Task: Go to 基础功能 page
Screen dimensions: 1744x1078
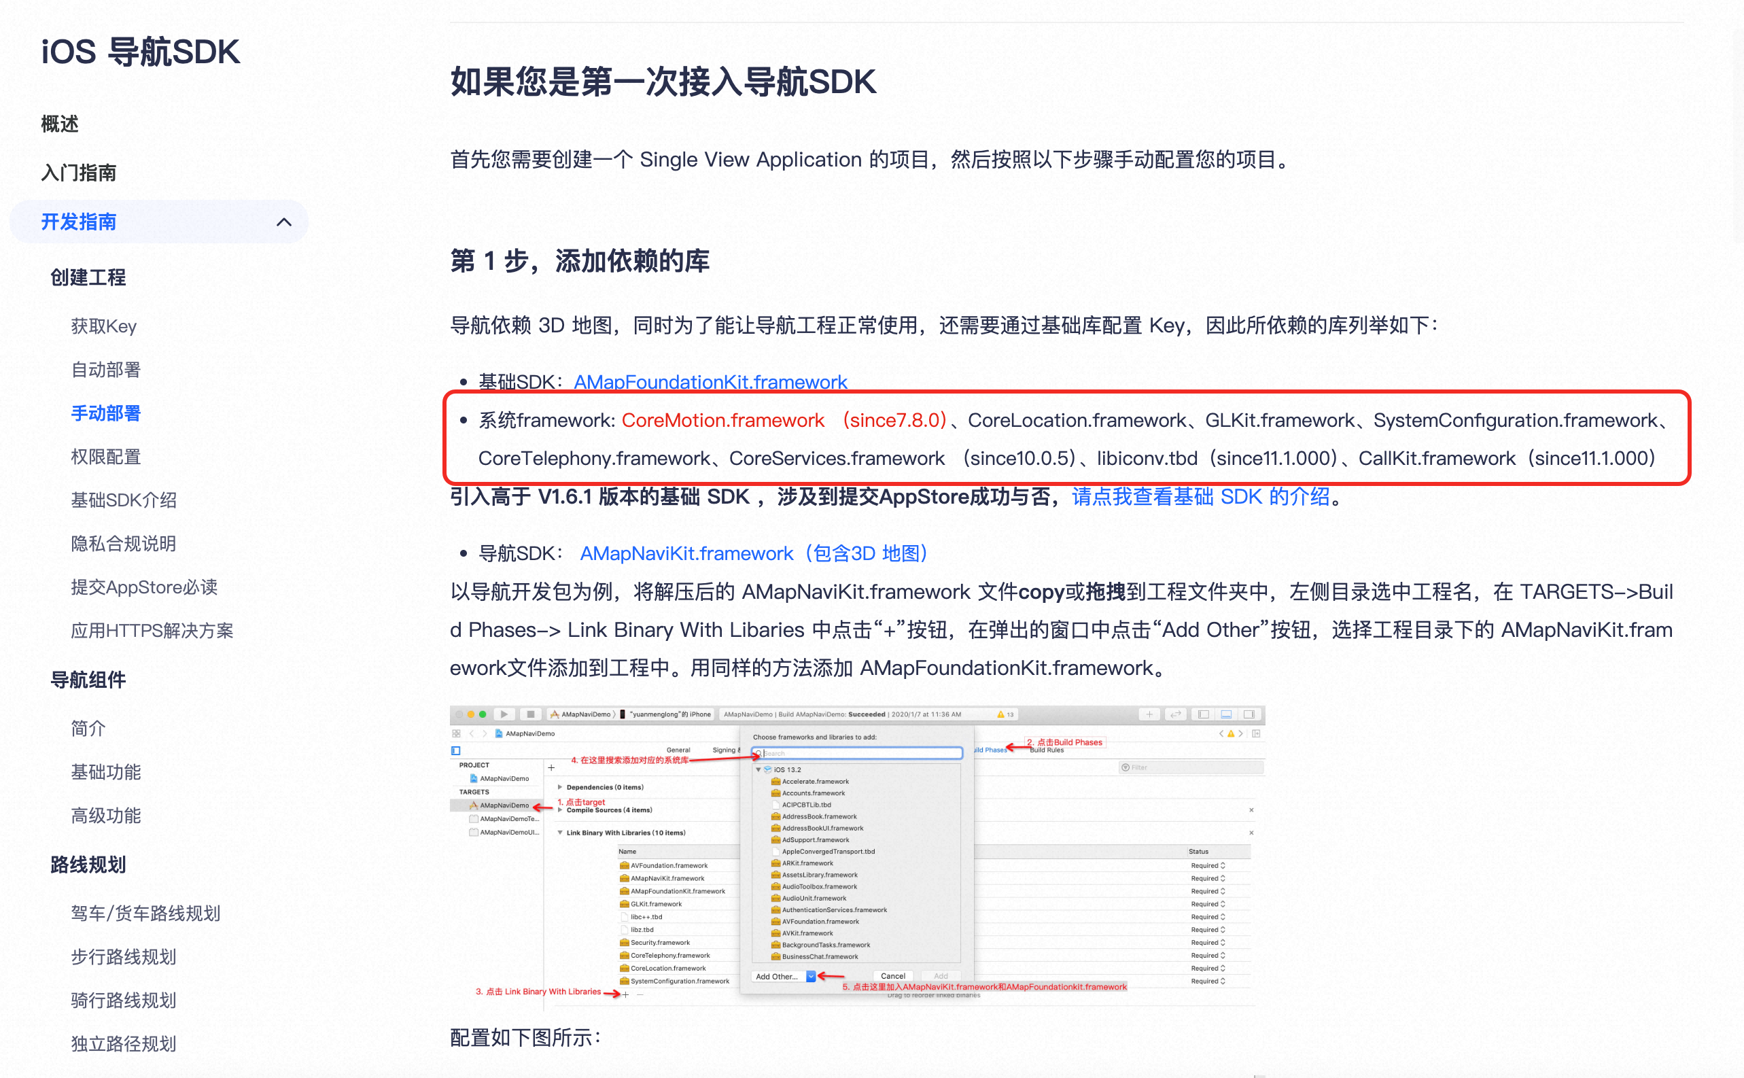Action: tap(105, 772)
